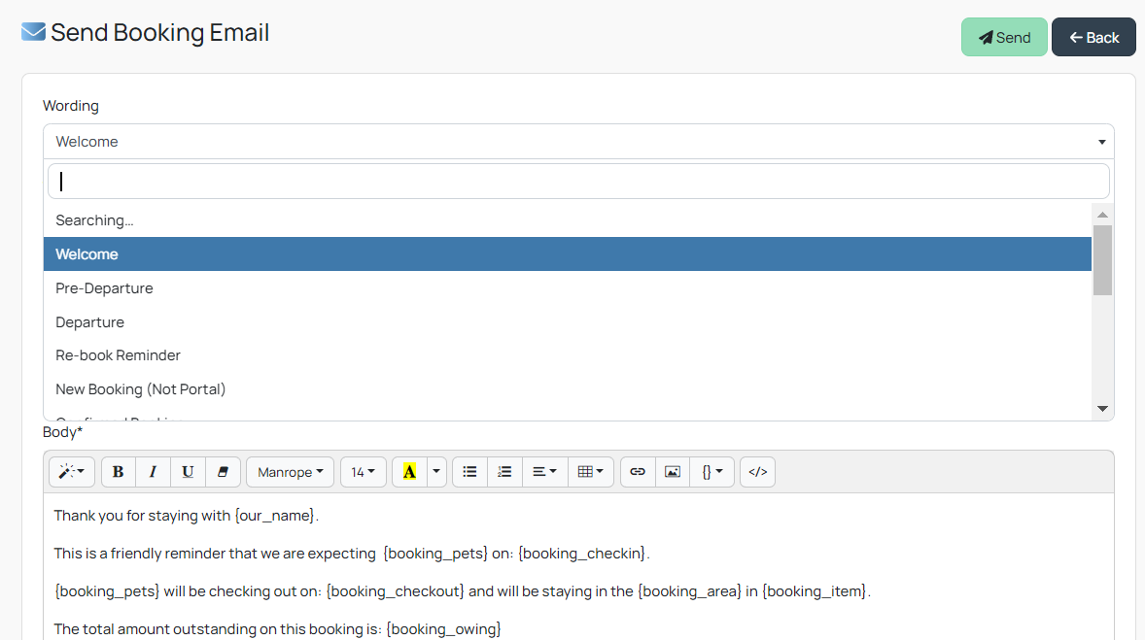Apply yellow highlight color button
The width and height of the screenshot is (1145, 640).
click(409, 472)
